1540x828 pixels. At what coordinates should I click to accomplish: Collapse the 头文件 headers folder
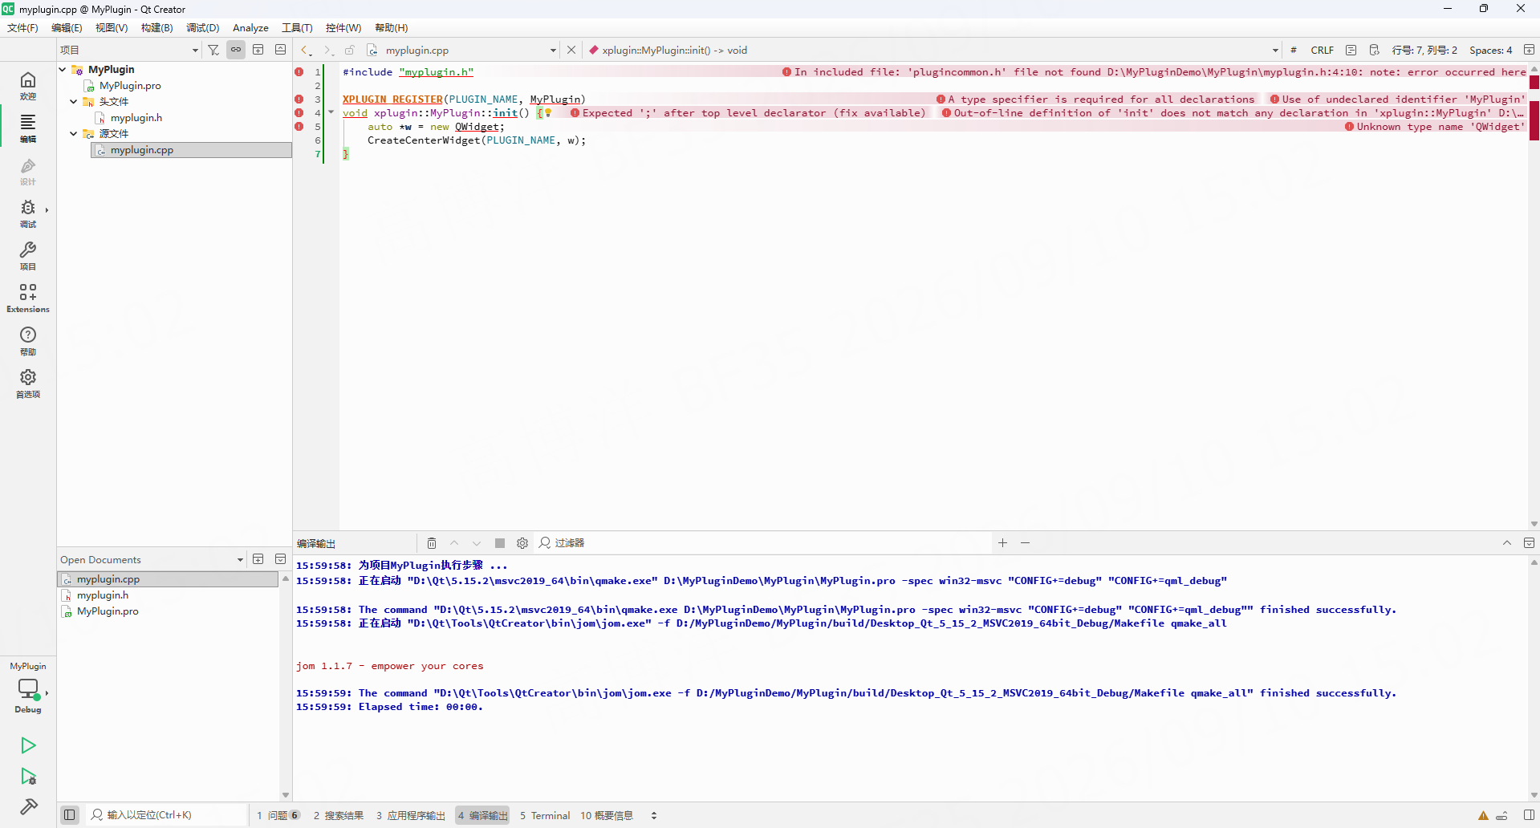(74, 101)
